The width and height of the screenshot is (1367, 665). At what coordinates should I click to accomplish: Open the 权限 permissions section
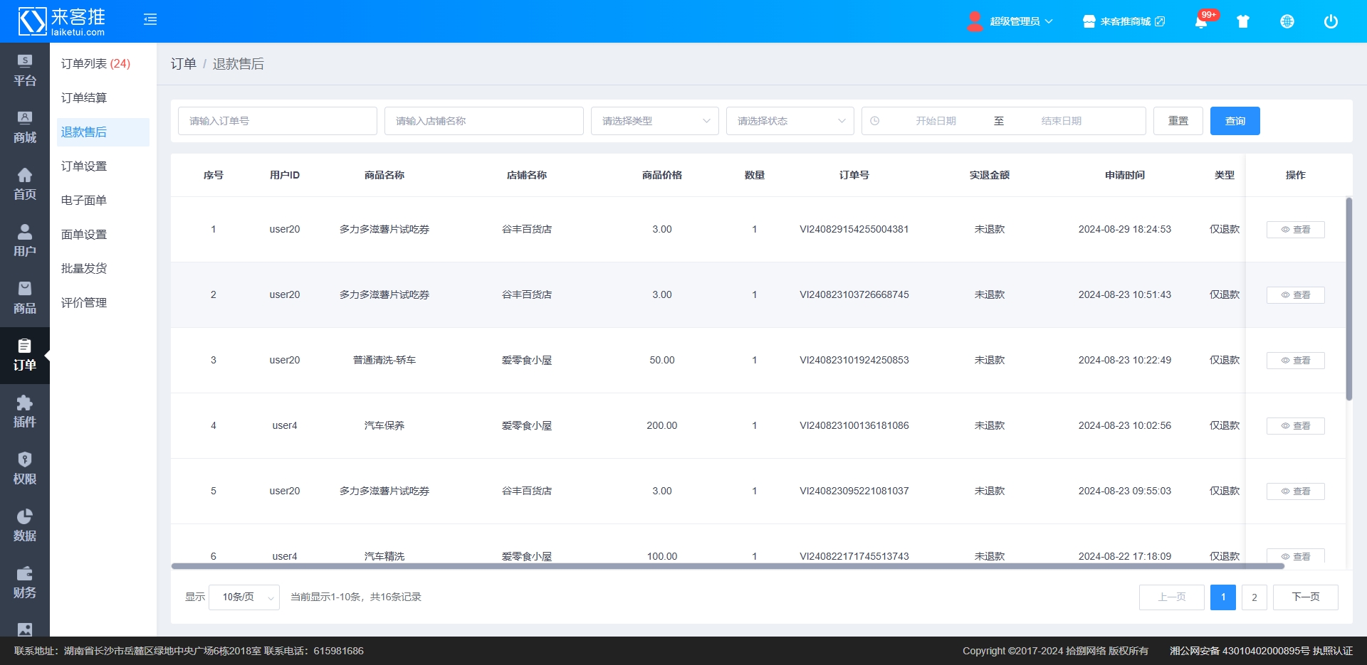25,469
